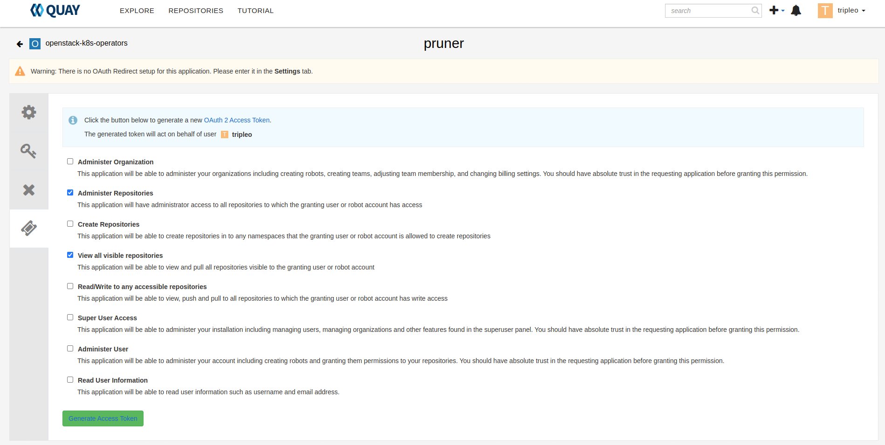Select the Generate Token ticket icon

tap(29, 228)
